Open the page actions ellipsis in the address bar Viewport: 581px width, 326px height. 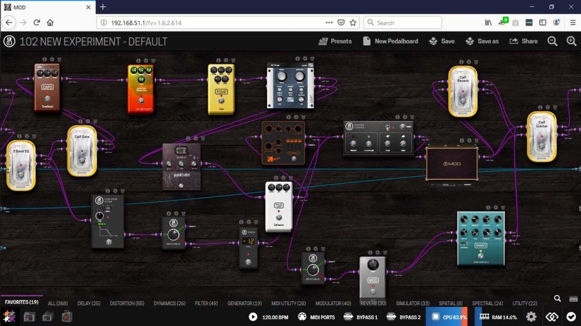point(329,23)
